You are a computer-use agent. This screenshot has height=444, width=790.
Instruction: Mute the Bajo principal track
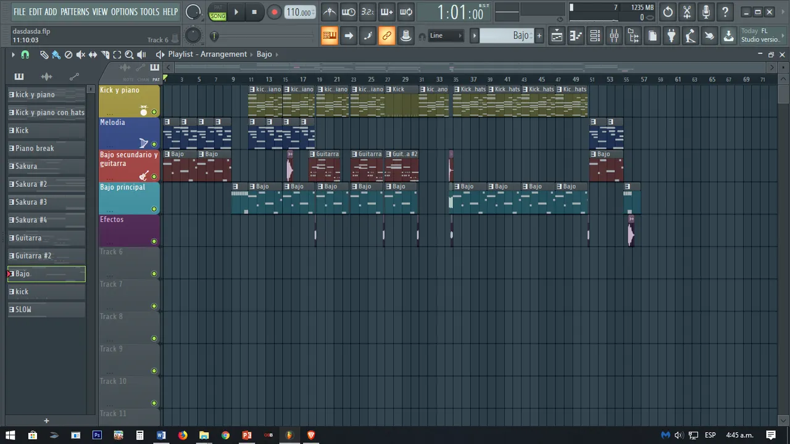(x=154, y=209)
